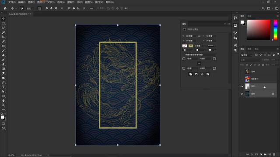Select the Rectangular Marquee tool
The height and width of the screenshot is (157, 280).
pos(3,23)
